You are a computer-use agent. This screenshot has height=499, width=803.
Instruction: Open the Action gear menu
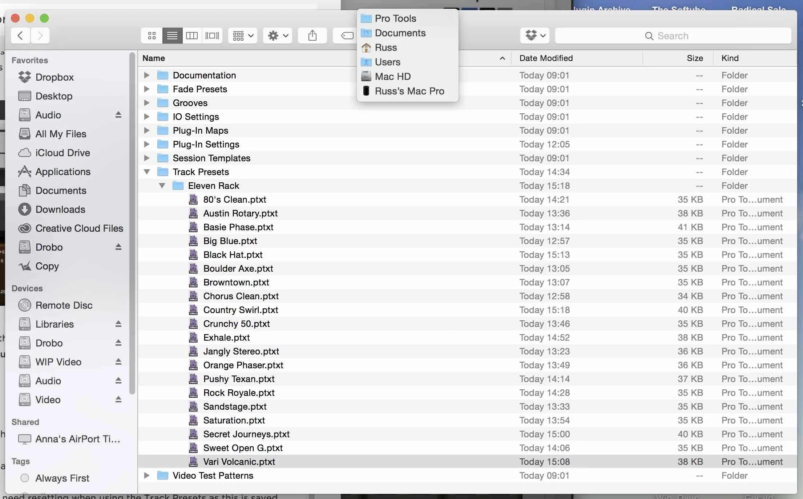(x=278, y=36)
